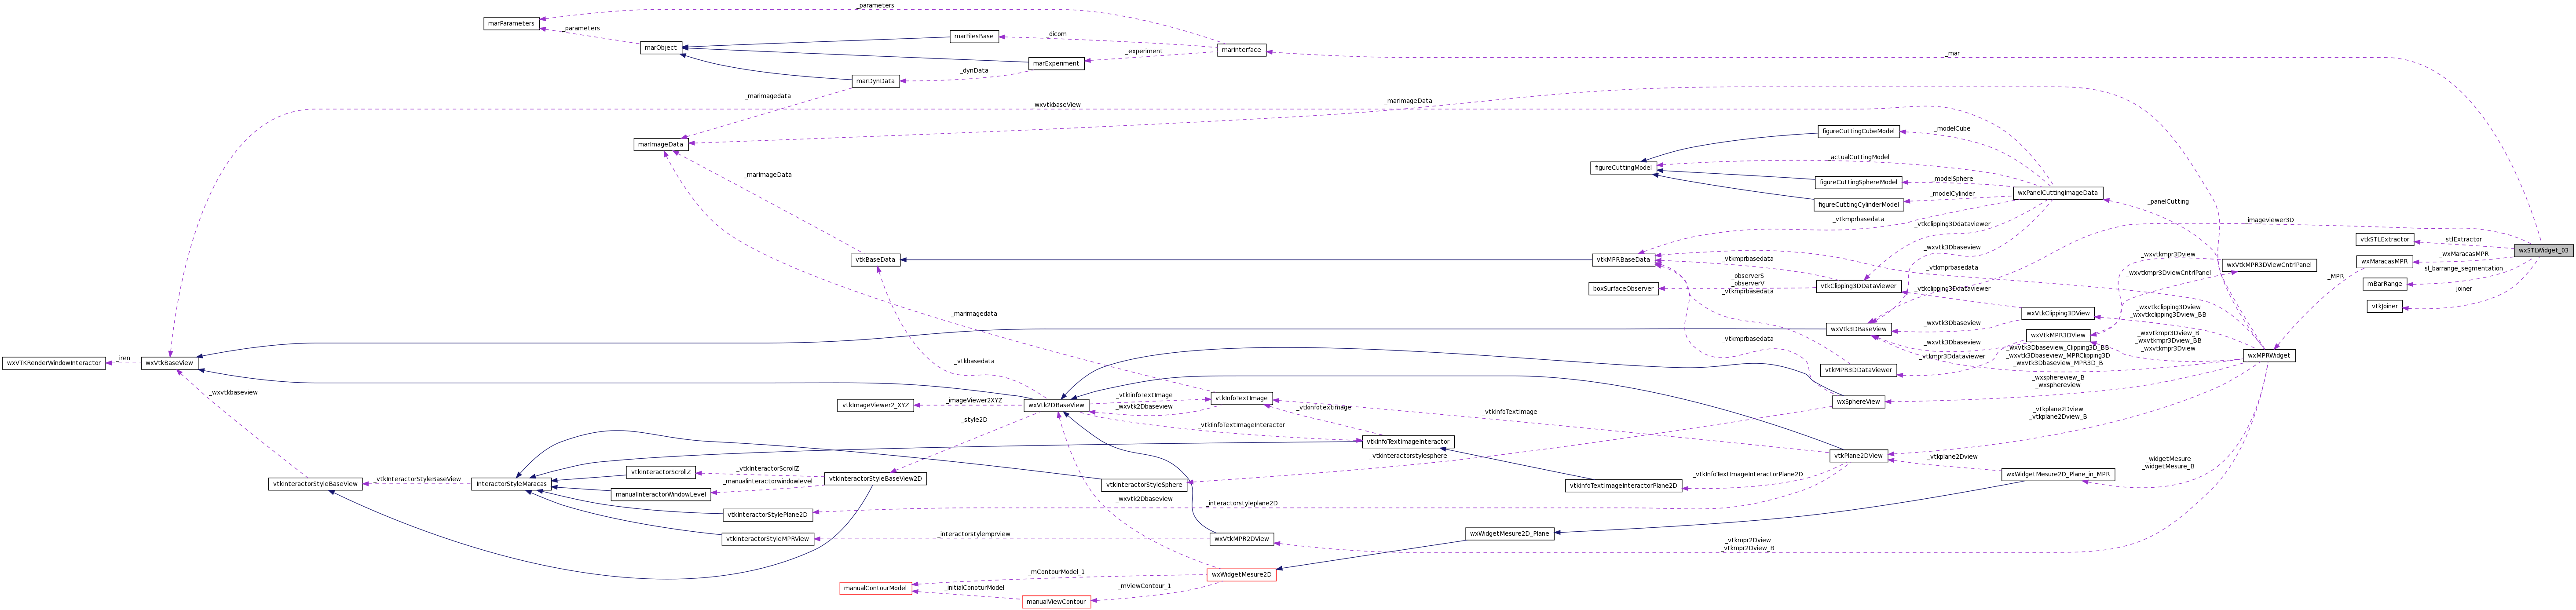Image resolution: width=2576 pixels, height=610 pixels.
Task: Open the vtkInfoTextImageInteractor node
Action: coord(1408,441)
